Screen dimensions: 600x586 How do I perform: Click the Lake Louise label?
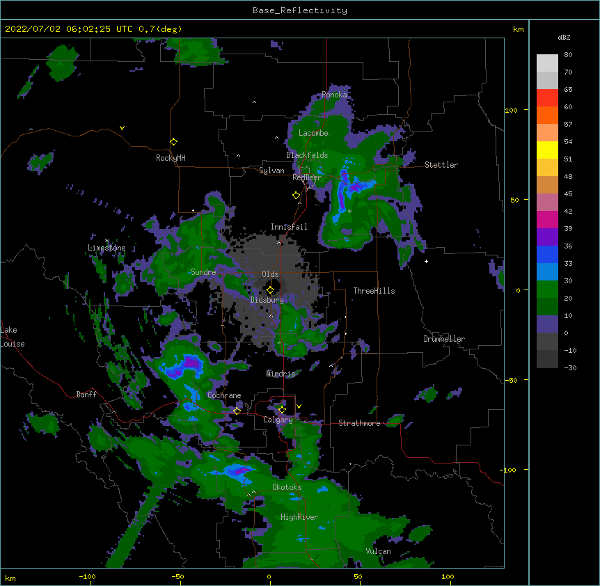pyautogui.click(x=12, y=337)
